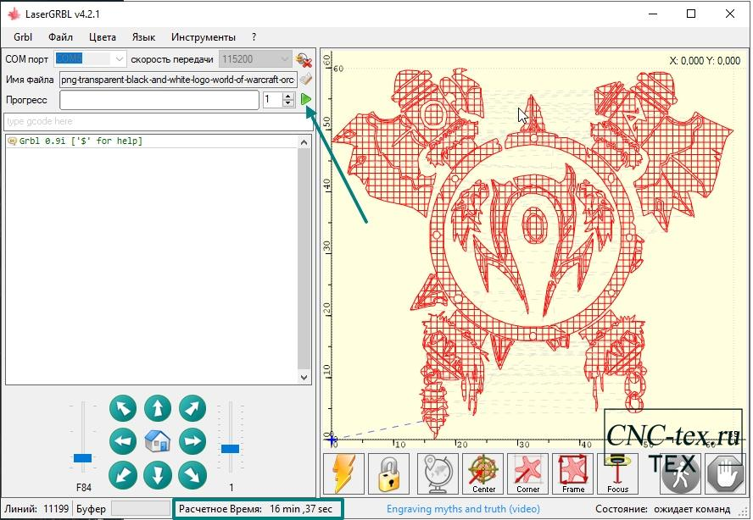753x520 pixels.
Task: Click the Focus button
Action: pos(617,473)
